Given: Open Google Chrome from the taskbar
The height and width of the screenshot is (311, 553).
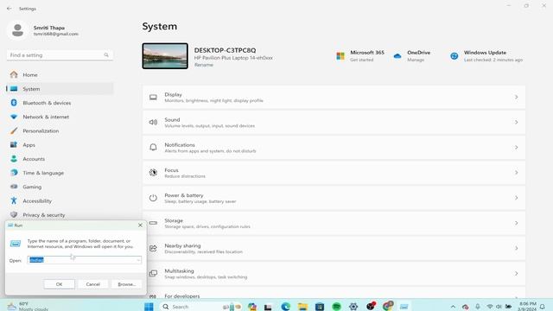Looking at the screenshot, I should tap(388, 306).
